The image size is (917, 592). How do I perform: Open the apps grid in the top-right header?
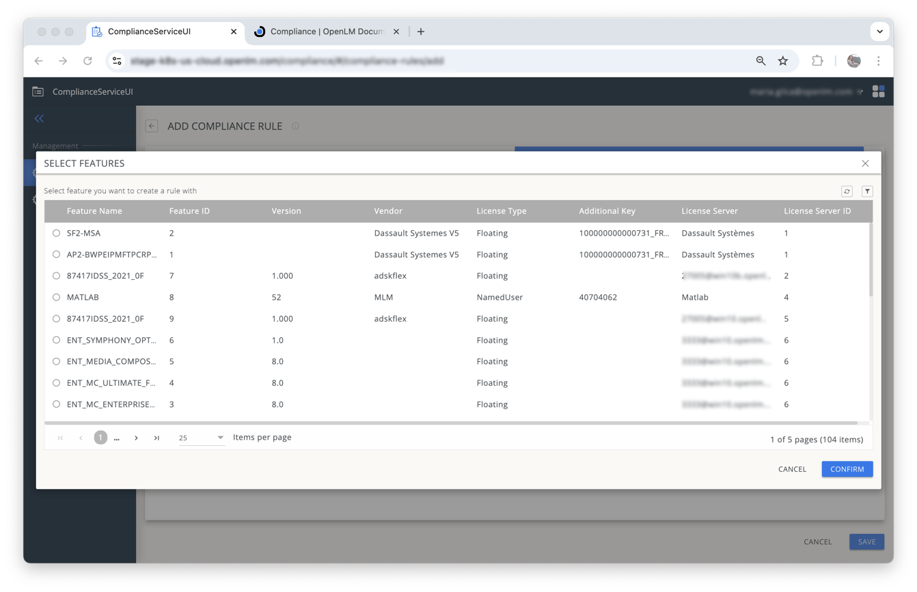pos(879,91)
